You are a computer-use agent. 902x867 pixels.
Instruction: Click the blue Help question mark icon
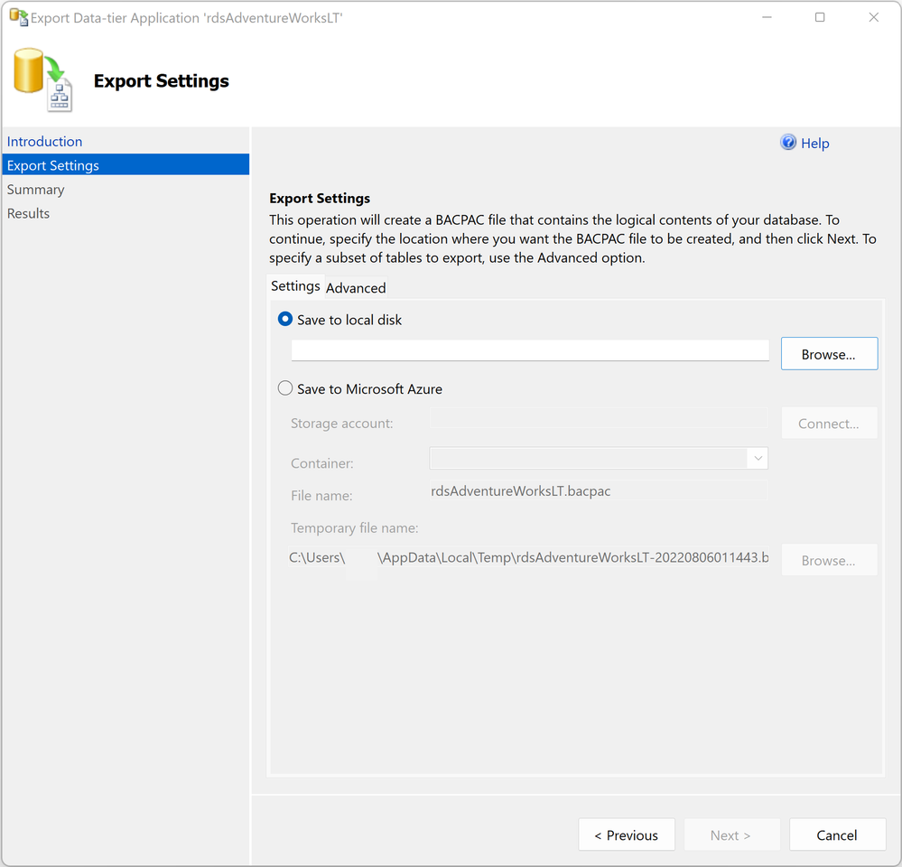pos(788,142)
